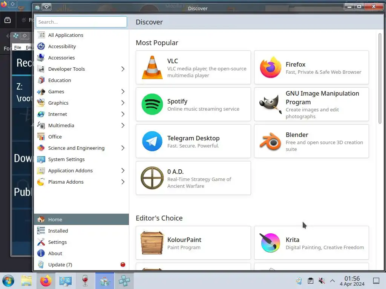Viewport: 386px width, 289px height.
Task: Click the GIMP mascot icon
Action: (271, 104)
